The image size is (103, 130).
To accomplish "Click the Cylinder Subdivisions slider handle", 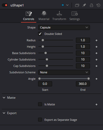I will [x=47, y=59].
